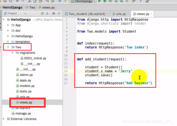
Task: Collapse the migrations folder arrow
Action: pyautogui.click(x=13, y=53)
